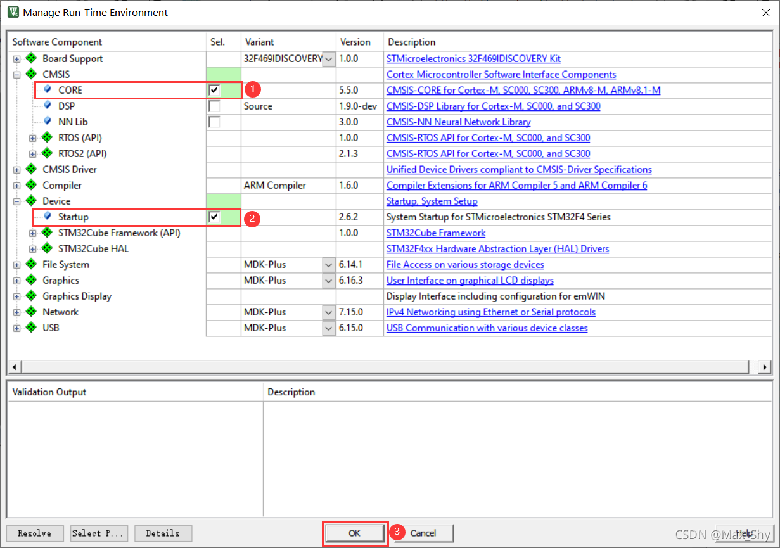Click the Cancel button
This screenshot has height=548, width=780.
tap(423, 533)
